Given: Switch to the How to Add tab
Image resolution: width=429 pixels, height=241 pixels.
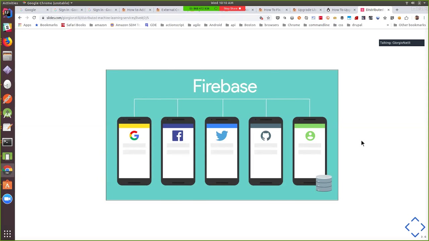Looking at the screenshot, I should (x=136, y=10).
